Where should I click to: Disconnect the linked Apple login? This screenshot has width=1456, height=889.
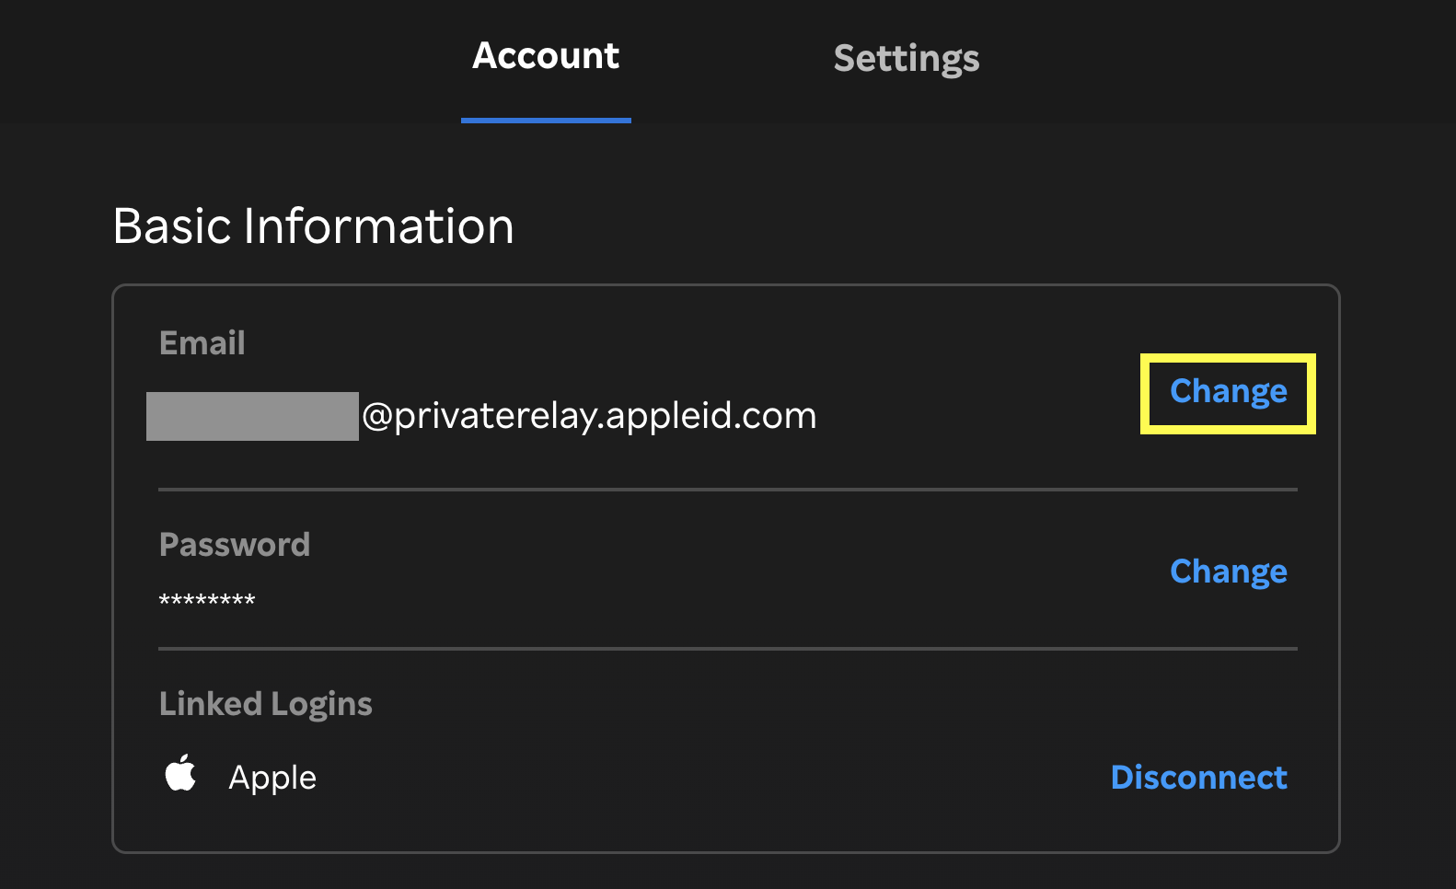point(1198,778)
